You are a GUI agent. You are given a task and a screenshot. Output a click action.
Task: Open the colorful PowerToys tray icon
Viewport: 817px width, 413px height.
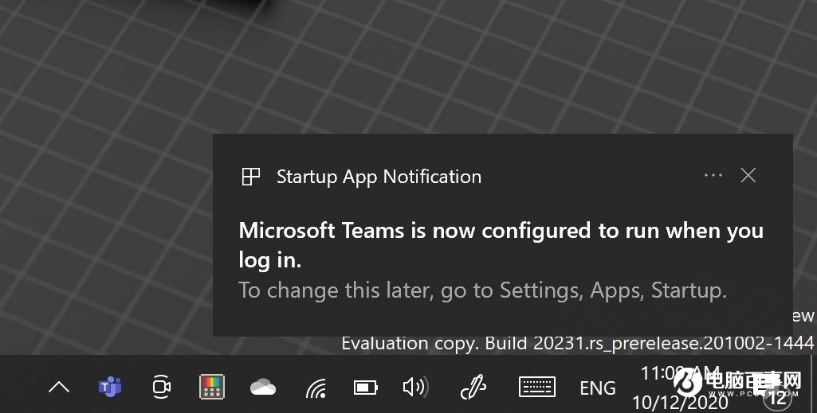[x=212, y=387]
